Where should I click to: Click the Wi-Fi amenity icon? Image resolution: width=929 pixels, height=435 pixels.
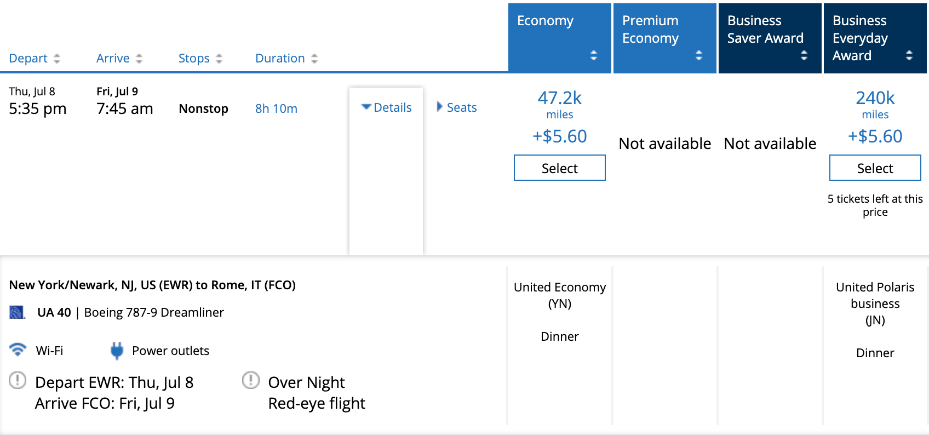[x=18, y=350]
